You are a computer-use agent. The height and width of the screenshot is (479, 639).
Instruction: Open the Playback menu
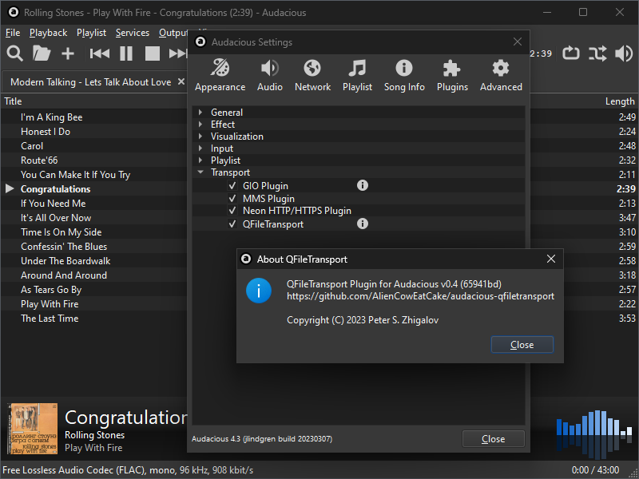point(48,33)
